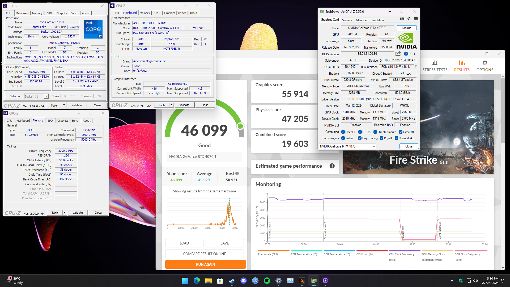Toggle the Vulkan checkbox
Image resolution: width=510 pixels, height=287 pixels.
click(343, 138)
